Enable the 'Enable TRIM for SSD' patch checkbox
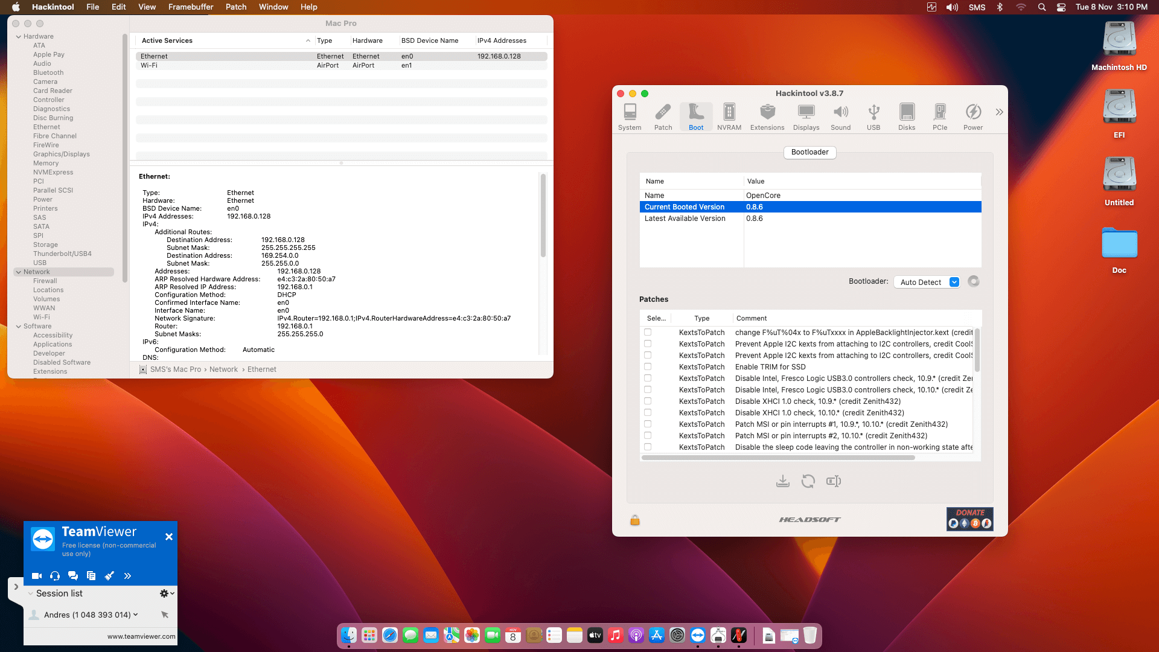The height and width of the screenshot is (652, 1159). [648, 367]
